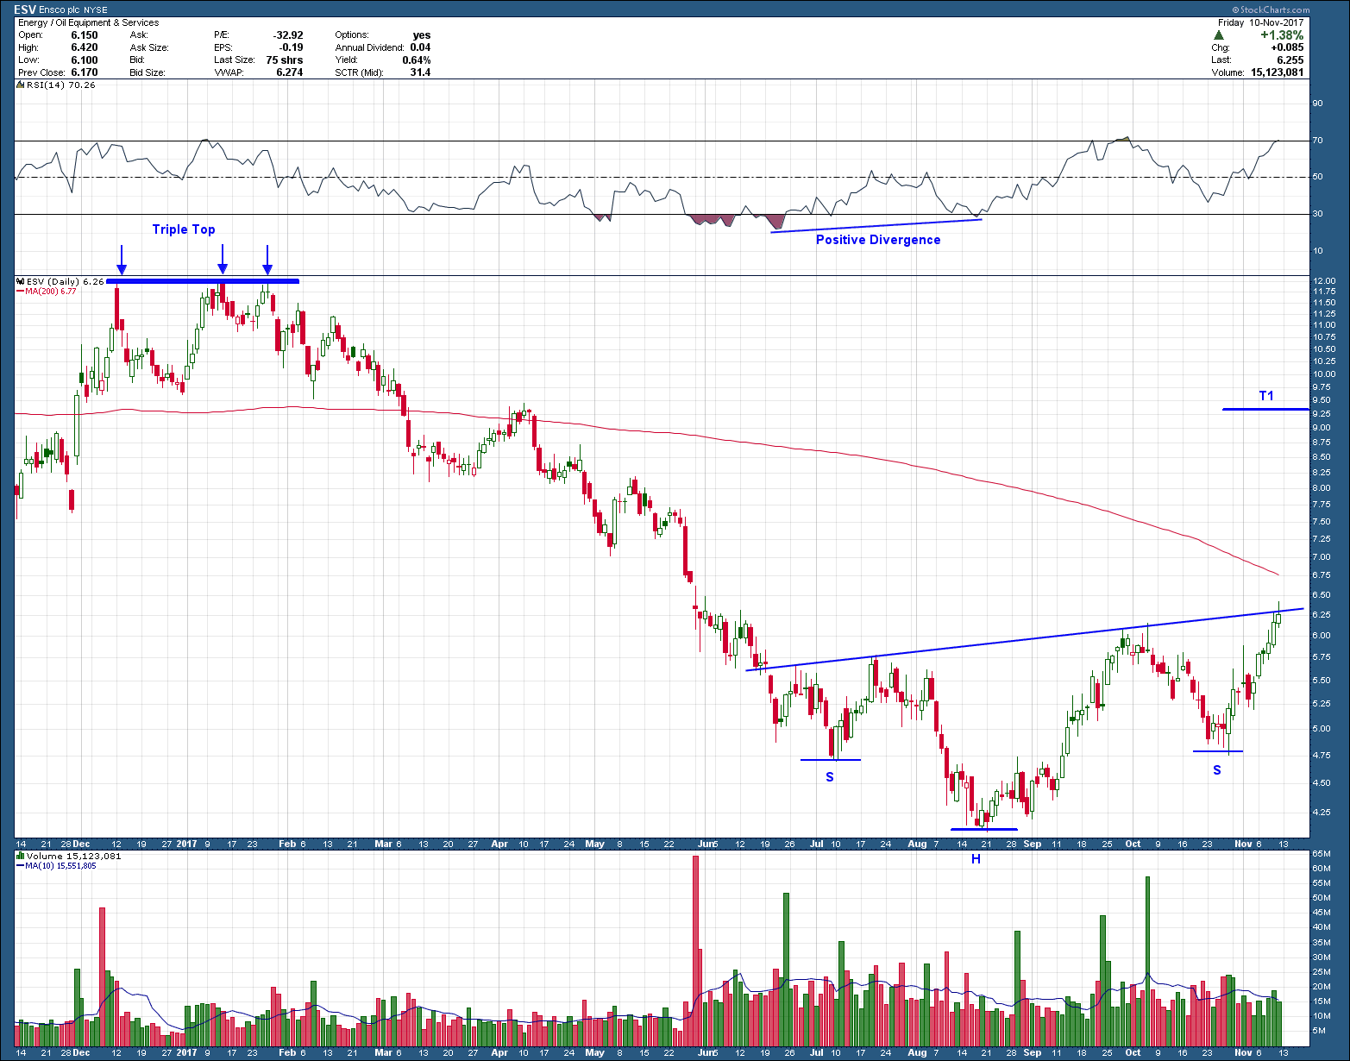
Task: Click the Ensco plc company name
Action: [x=61, y=10]
